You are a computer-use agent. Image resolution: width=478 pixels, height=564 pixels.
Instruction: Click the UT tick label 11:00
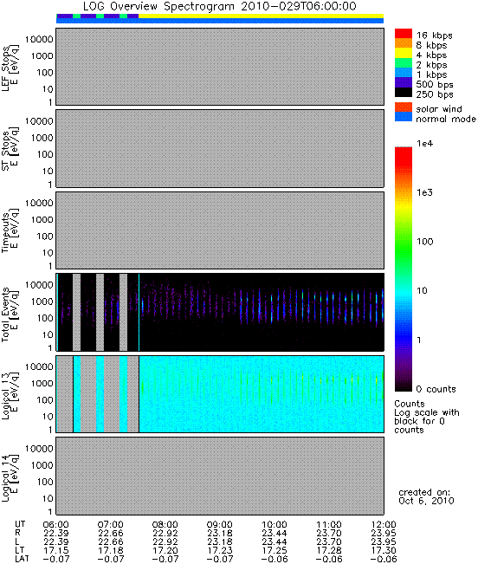tap(329, 524)
